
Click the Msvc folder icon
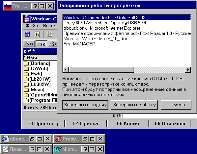[26, 90]
